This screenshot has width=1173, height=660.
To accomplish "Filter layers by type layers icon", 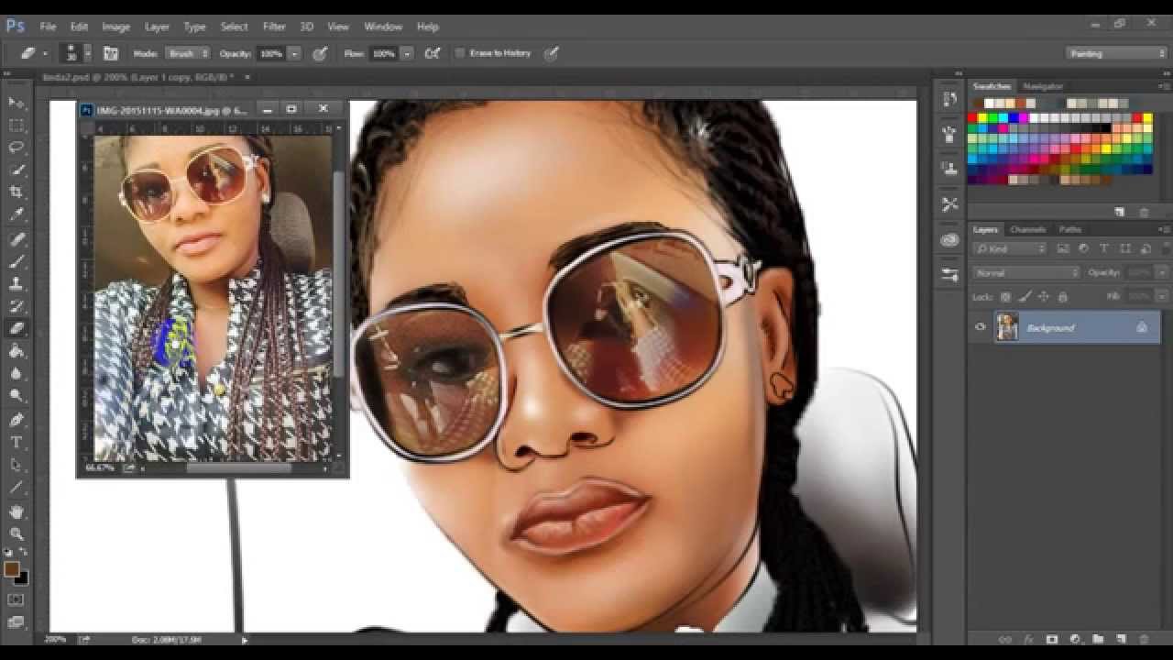I will (x=1103, y=248).
